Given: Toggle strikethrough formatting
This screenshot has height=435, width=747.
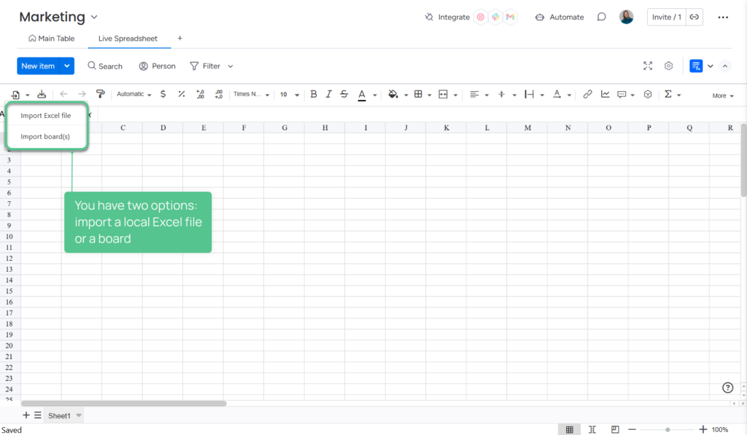Looking at the screenshot, I should tap(344, 95).
